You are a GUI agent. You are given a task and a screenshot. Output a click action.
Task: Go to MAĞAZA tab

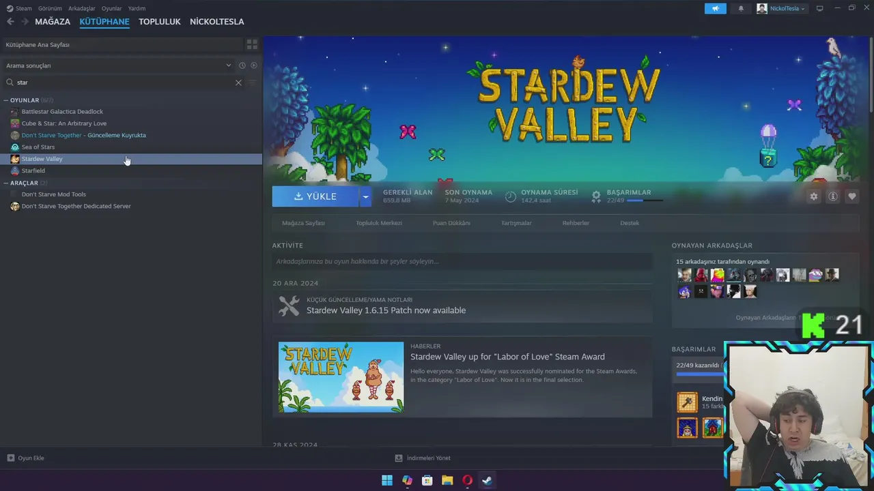tap(53, 22)
